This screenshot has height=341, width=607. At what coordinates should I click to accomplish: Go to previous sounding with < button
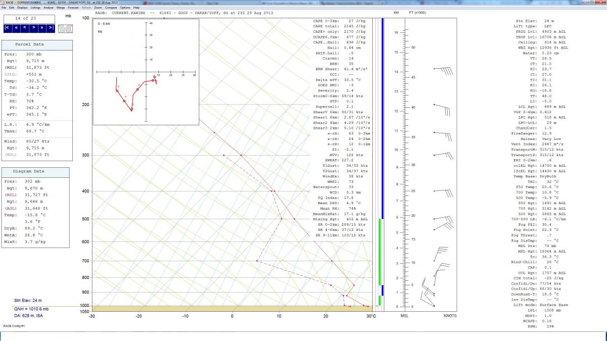tap(25, 28)
